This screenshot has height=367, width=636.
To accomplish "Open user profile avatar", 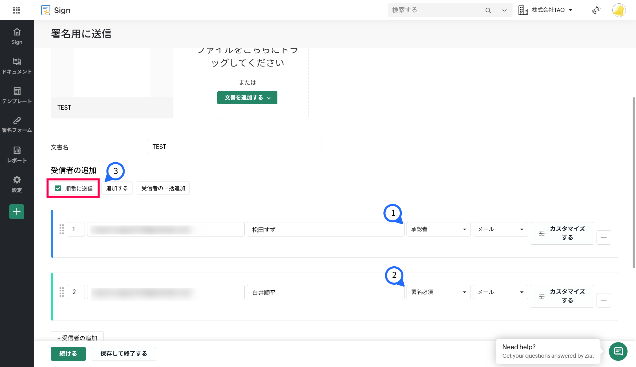I will click(x=619, y=10).
